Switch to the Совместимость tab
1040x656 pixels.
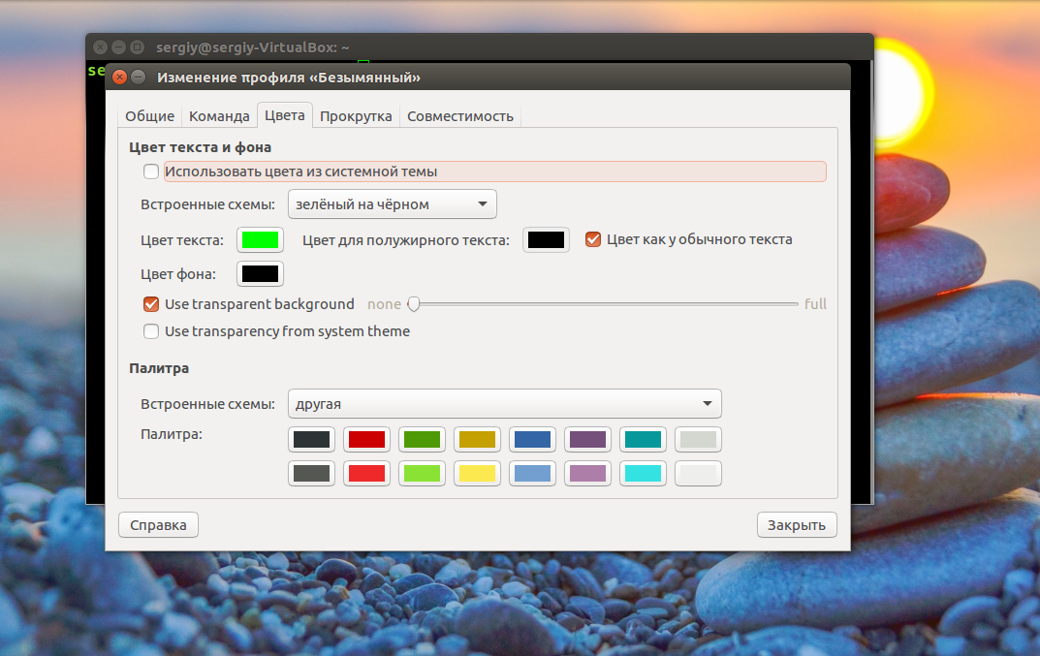pyautogui.click(x=460, y=116)
